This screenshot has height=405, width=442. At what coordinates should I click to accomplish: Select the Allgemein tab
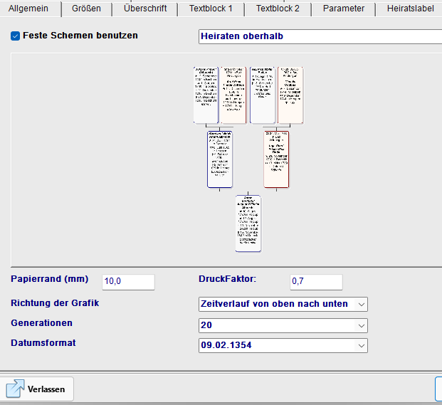(x=28, y=9)
